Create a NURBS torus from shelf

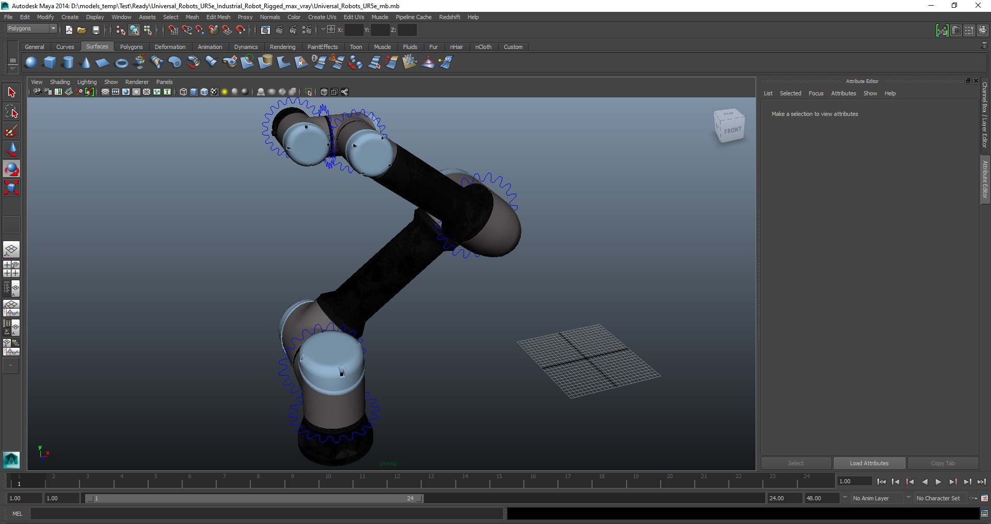[121, 63]
